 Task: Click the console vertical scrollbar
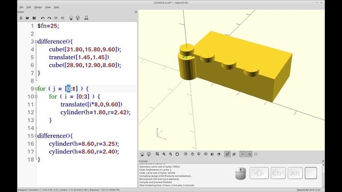tap(323, 175)
